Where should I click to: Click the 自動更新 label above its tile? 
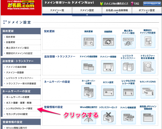click(108, 32)
